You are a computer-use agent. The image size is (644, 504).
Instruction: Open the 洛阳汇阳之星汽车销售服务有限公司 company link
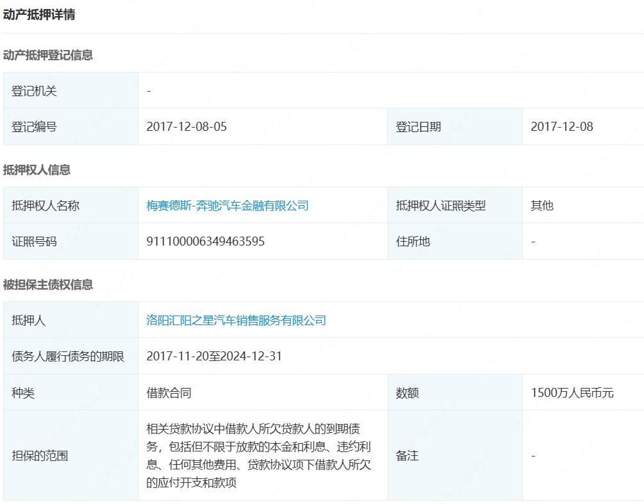(x=236, y=320)
